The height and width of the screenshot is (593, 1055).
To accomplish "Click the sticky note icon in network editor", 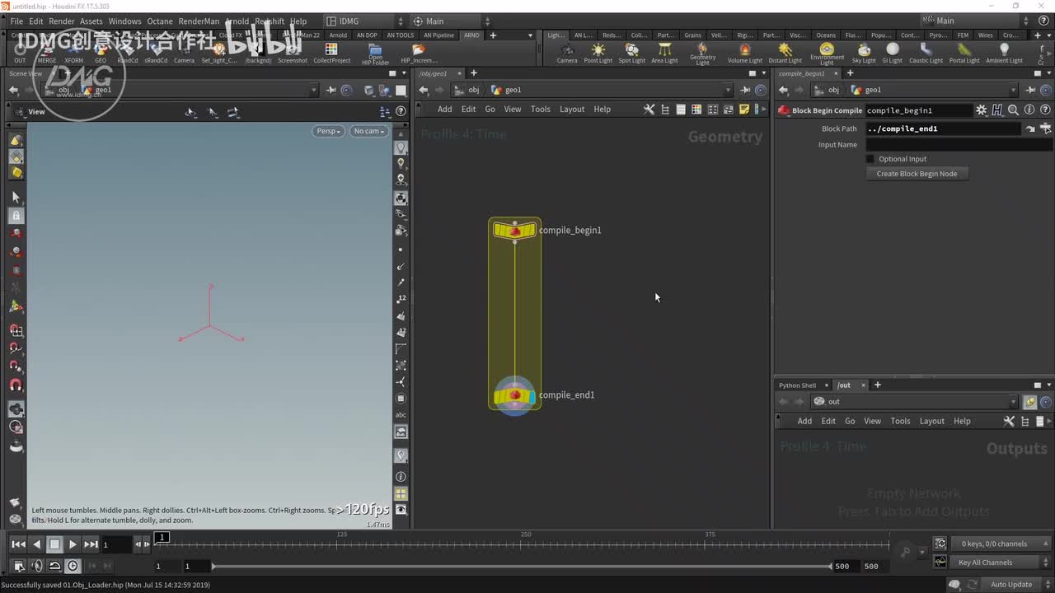I will tap(744, 110).
